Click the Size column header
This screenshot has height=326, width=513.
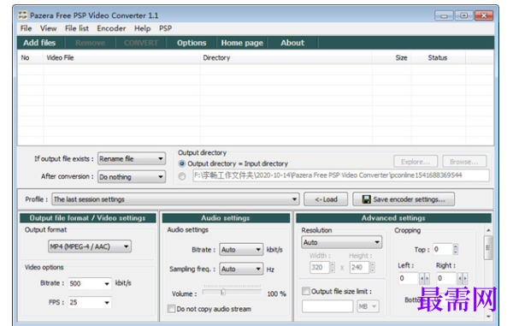pos(392,58)
